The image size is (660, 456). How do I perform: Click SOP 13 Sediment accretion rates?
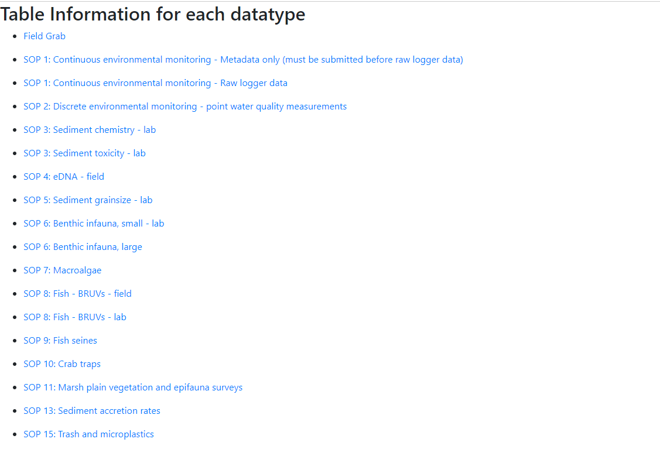point(92,411)
